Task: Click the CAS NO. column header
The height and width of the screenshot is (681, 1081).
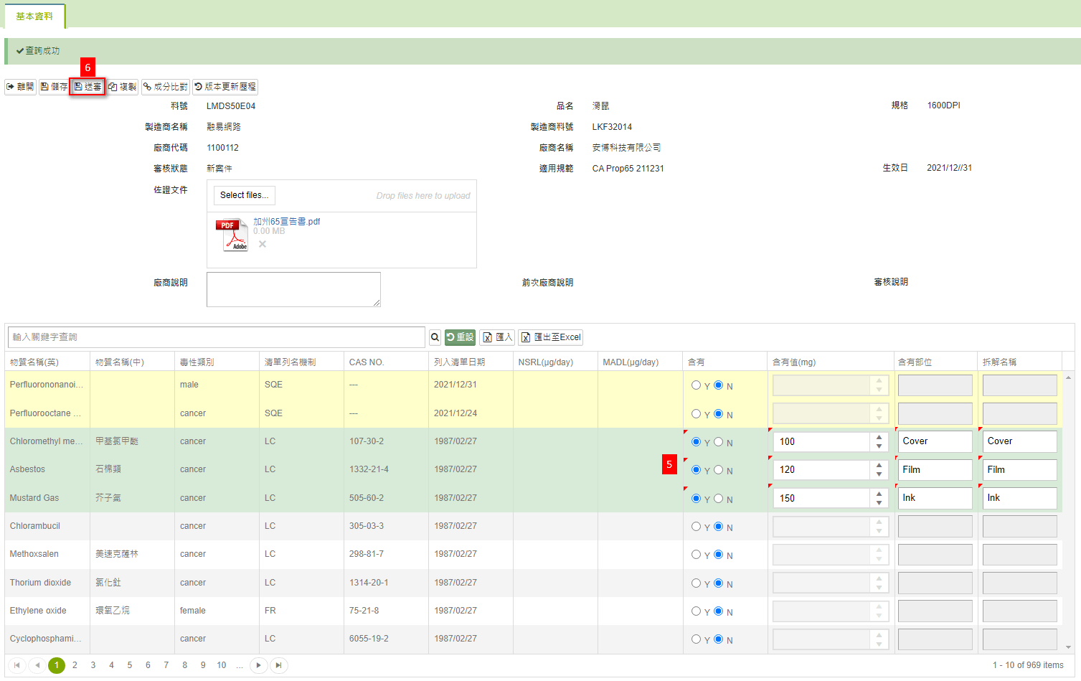Action: pyautogui.click(x=387, y=362)
